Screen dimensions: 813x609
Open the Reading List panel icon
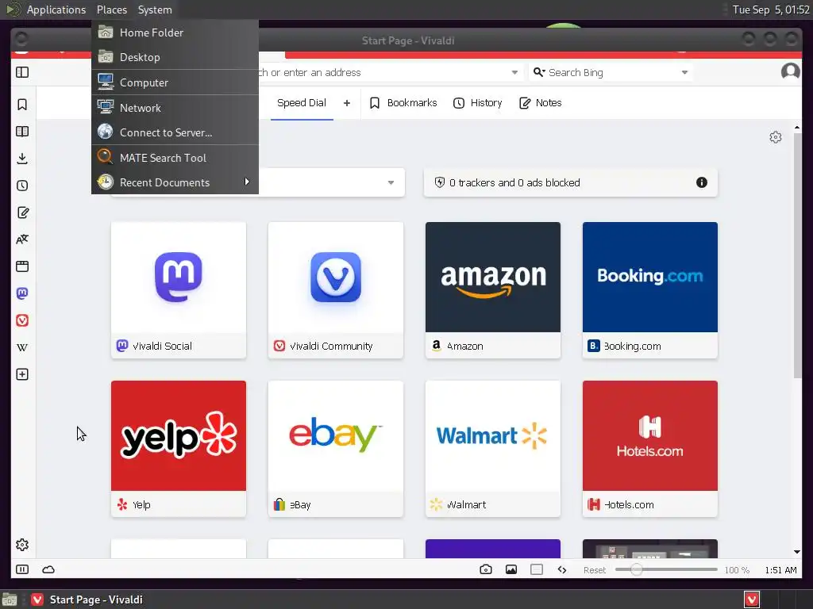pyautogui.click(x=22, y=132)
